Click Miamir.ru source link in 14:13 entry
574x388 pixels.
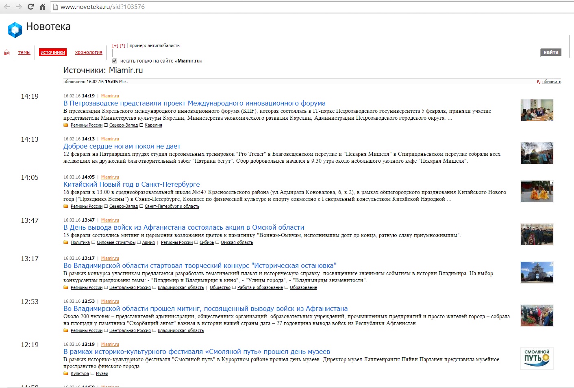click(x=110, y=139)
